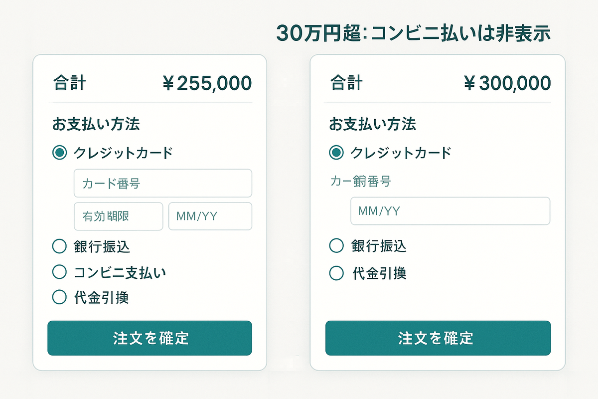Focus the 有効期限 field on the left card
The height and width of the screenshot is (399, 598).
click(x=118, y=216)
